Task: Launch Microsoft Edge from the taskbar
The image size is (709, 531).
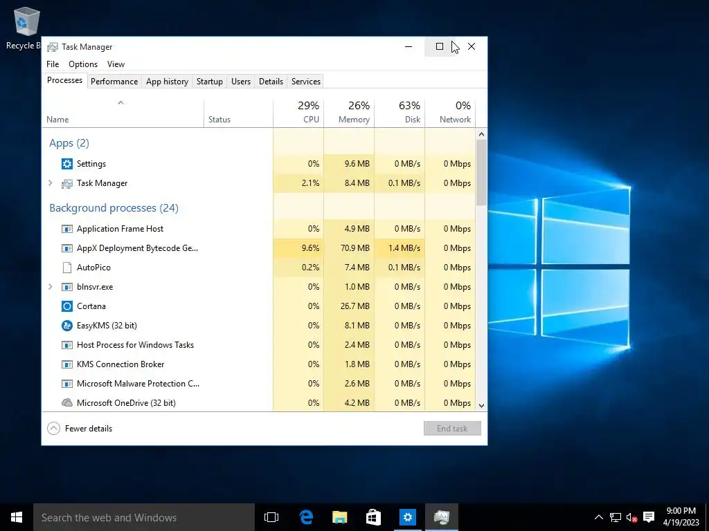Action: tap(306, 517)
